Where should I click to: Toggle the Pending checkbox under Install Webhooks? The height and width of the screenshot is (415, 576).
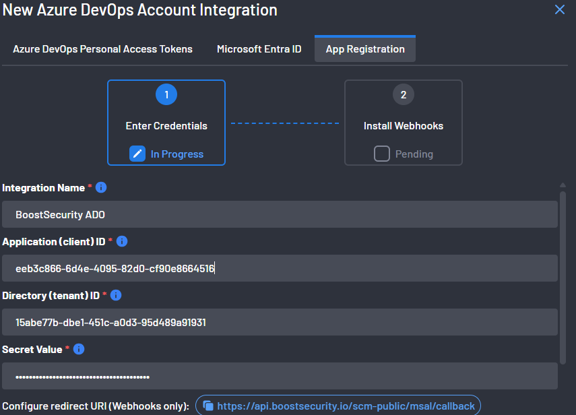(382, 154)
